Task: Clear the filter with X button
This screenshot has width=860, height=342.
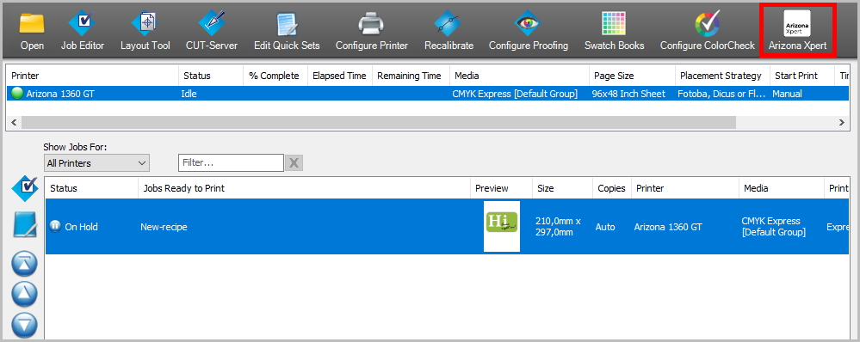Action: [294, 162]
